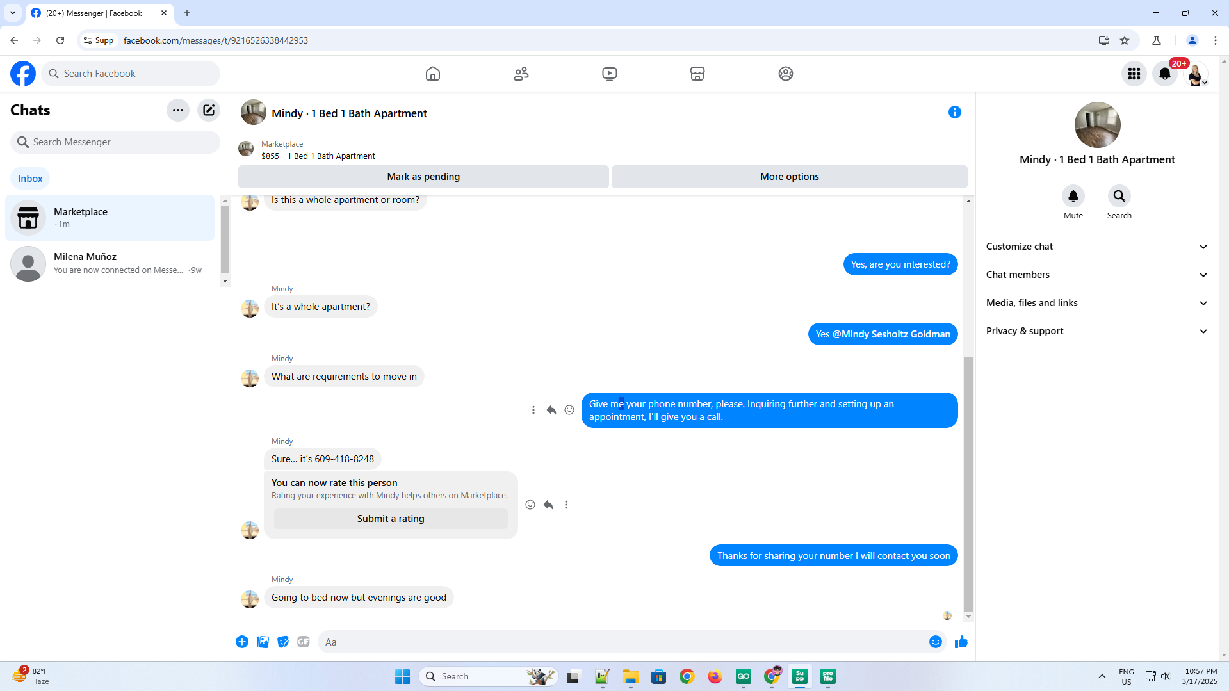Open the Facebook menu grid icon

click(1134, 74)
